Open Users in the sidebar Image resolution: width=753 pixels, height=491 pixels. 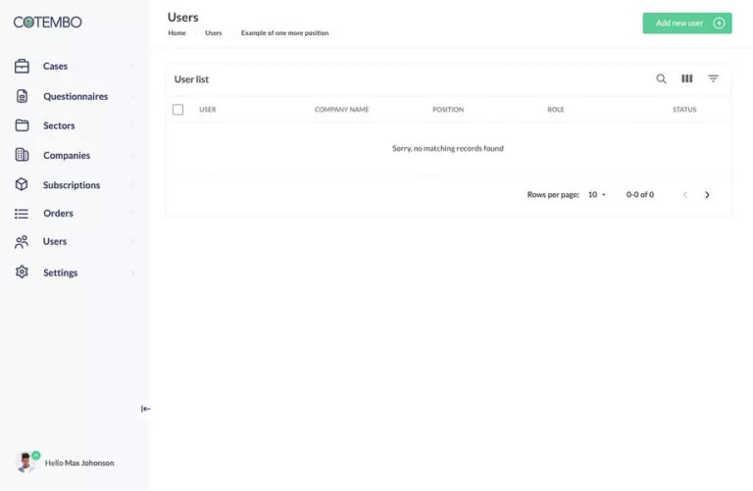pos(55,241)
